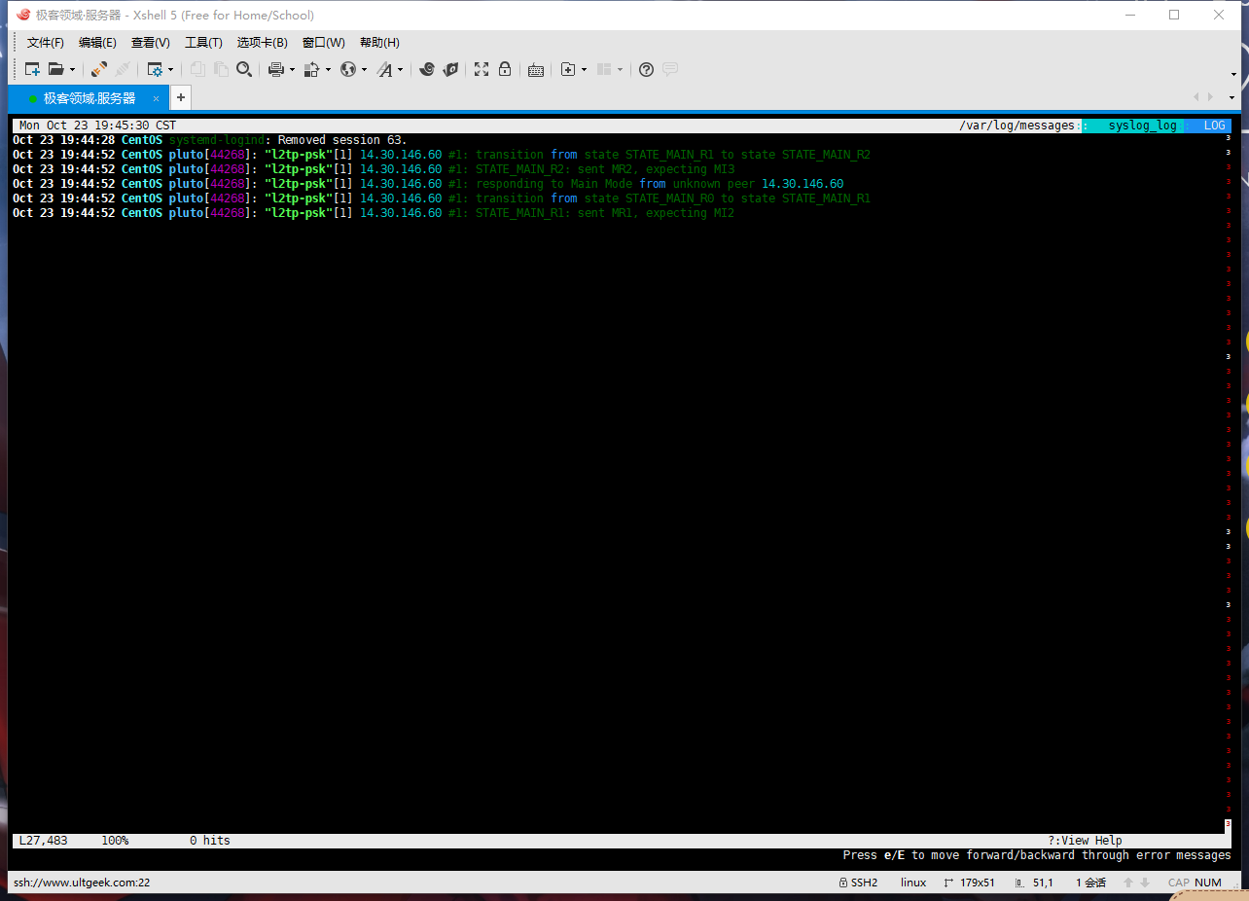Click ssh://www.ultgeek.com:22 in status bar

[82, 883]
